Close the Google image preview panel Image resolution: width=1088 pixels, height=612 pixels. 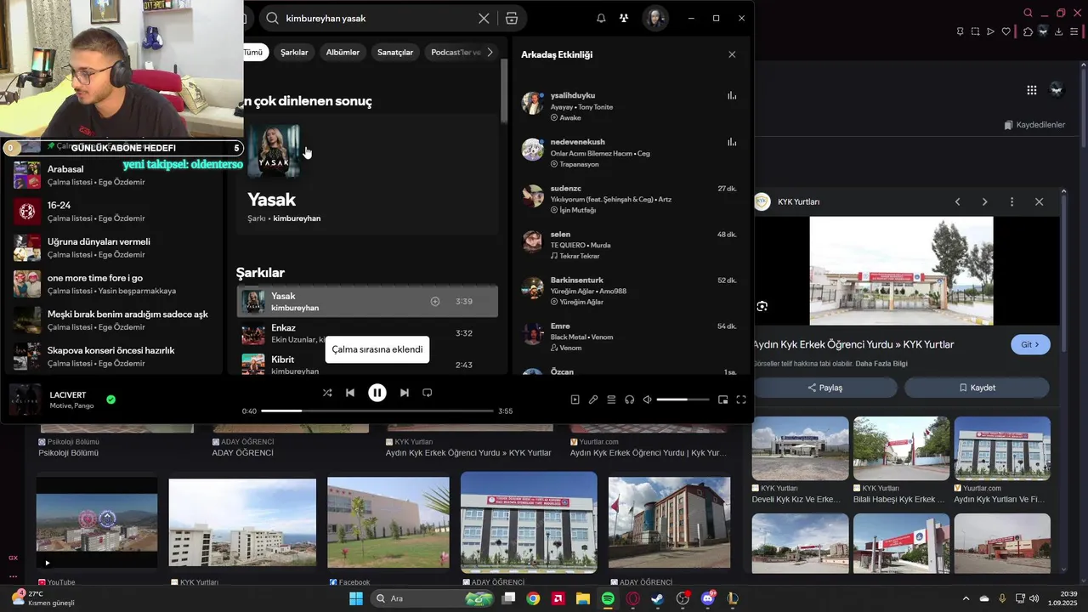[1039, 201]
